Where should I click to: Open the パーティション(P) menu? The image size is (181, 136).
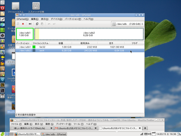click(73, 19)
